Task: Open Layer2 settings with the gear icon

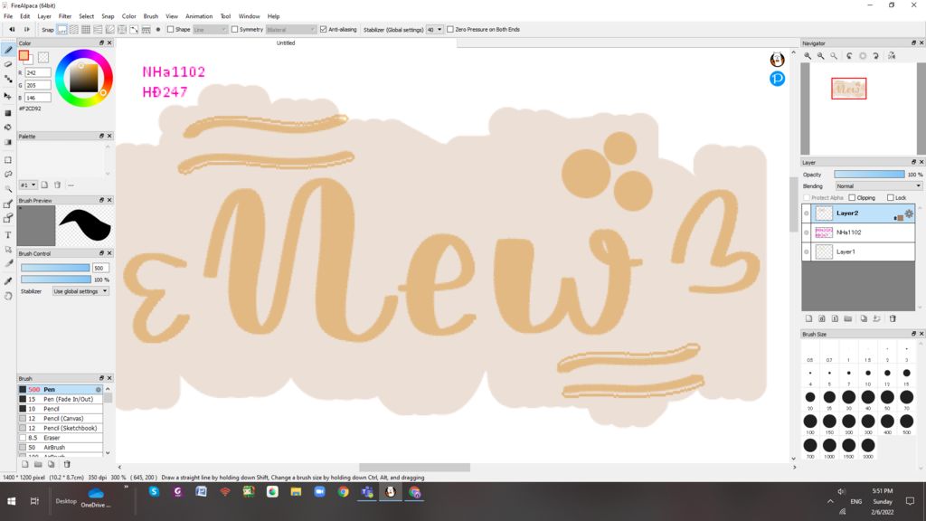Action: coord(909,213)
